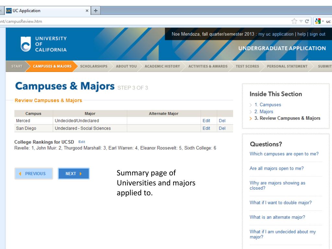Click the 'UNDERGRADUATE APPLICATION' banner text
This screenshot has width=332, height=249.
[x=282, y=48]
